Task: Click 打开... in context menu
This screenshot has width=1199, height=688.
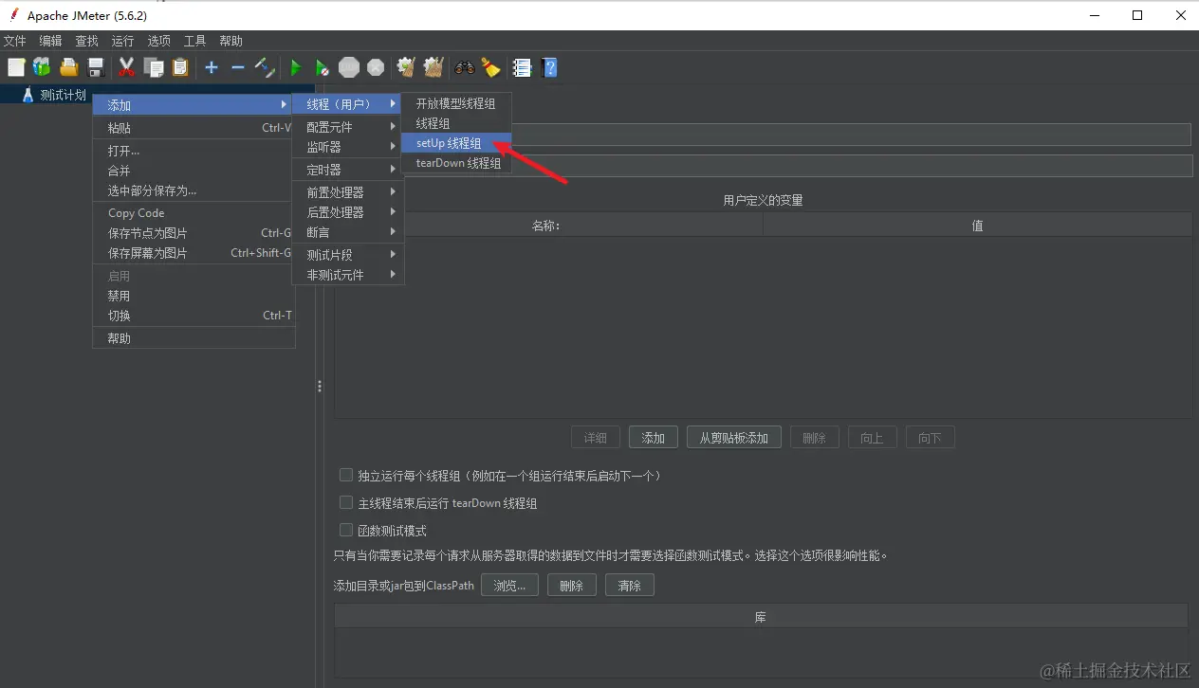Action: pyautogui.click(x=194, y=151)
